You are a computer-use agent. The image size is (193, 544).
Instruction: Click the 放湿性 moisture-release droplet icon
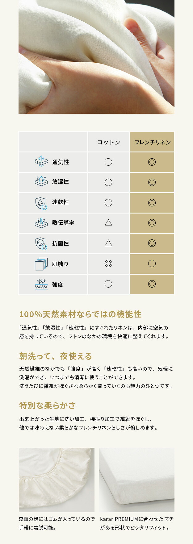(41, 181)
